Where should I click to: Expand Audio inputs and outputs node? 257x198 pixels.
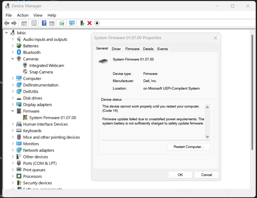click(x=13, y=39)
